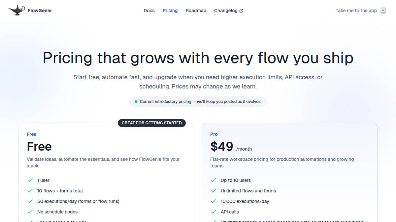The width and height of the screenshot is (396, 222).
Task: Click the $49 Pro price heading
Action: pyautogui.click(x=222, y=146)
